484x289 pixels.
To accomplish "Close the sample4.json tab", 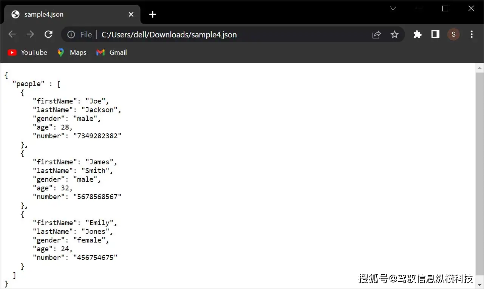I will [131, 14].
